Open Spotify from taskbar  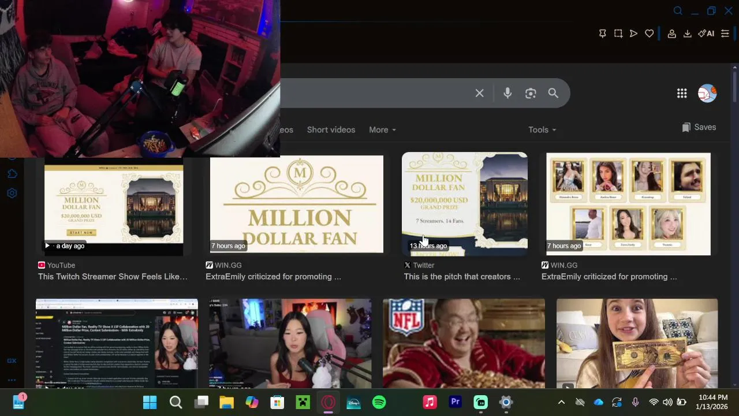pyautogui.click(x=379, y=402)
